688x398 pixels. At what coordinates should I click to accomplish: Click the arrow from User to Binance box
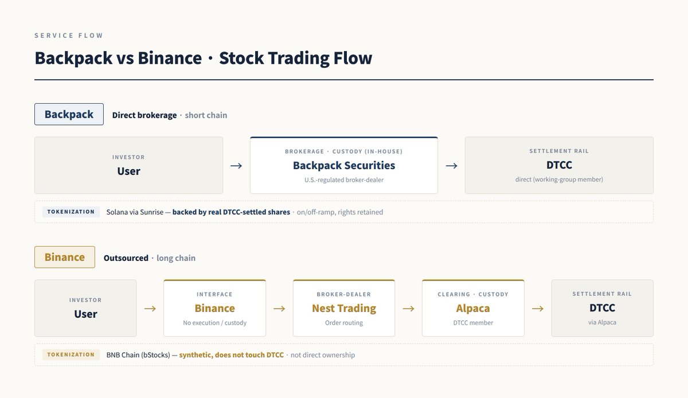click(150, 309)
